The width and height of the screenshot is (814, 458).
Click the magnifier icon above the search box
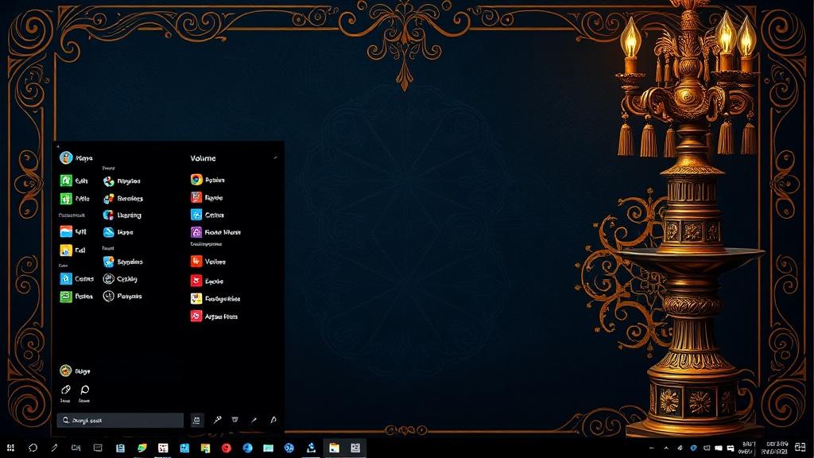click(x=84, y=390)
